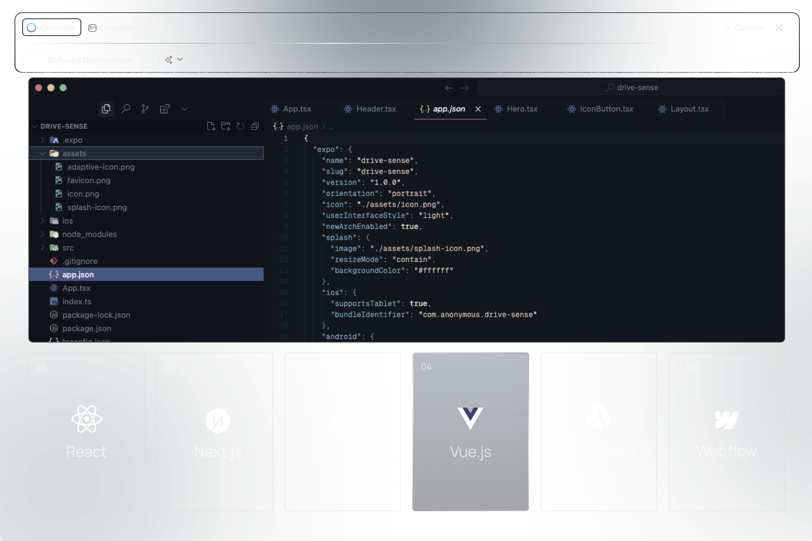
Task: Open the sparkle options dropdown beside Submit
Action: (x=174, y=59)
